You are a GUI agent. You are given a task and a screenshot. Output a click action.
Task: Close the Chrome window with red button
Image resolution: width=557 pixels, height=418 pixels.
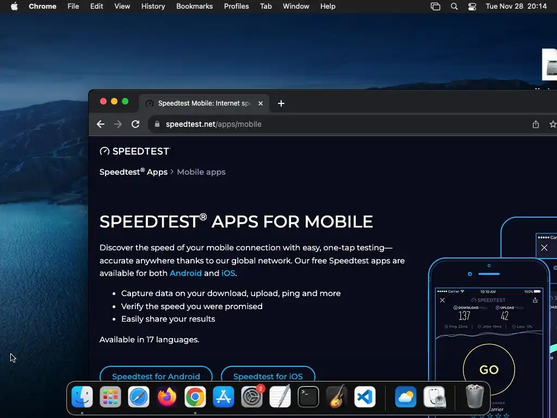click(x=103, y=101)
